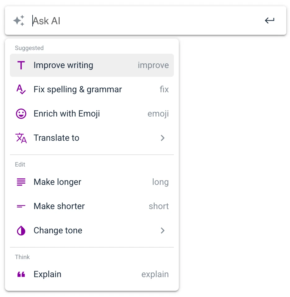Click the smiley face emoji icon
The image size is (290, 297).
21,114
